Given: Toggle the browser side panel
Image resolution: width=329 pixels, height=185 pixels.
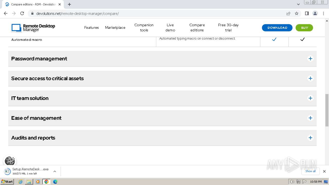Looking at the screenshot, I should point(307,13).
